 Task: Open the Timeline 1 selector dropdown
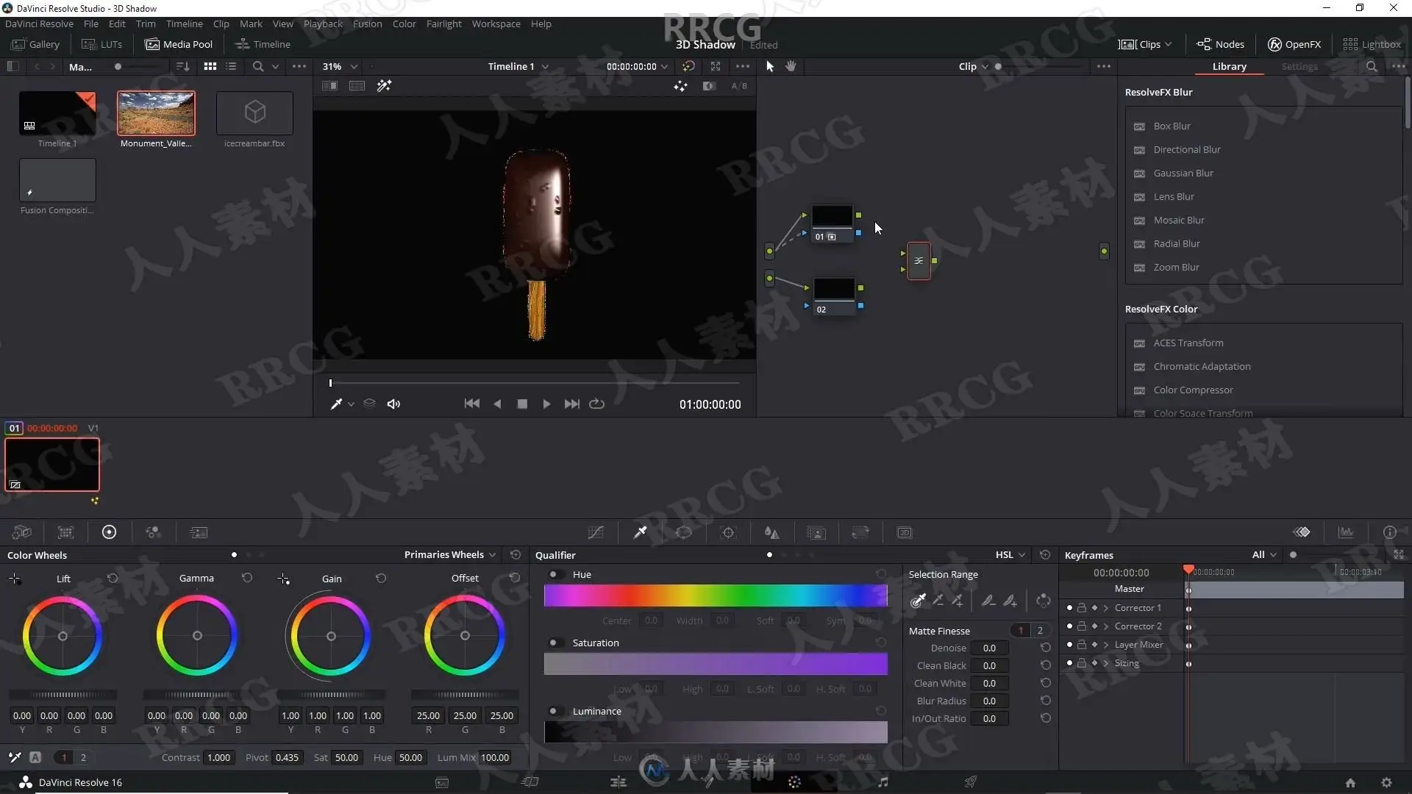518,66
